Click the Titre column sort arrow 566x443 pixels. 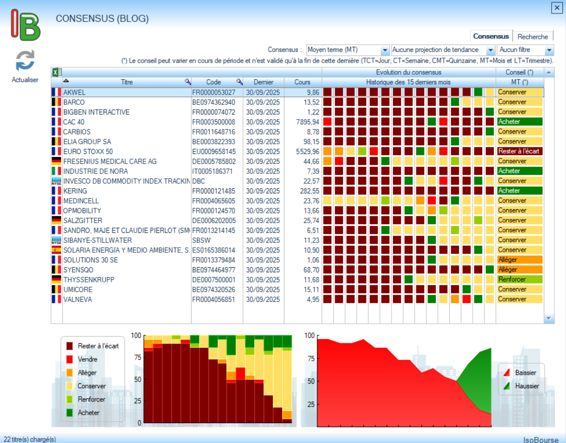(65, 81)
